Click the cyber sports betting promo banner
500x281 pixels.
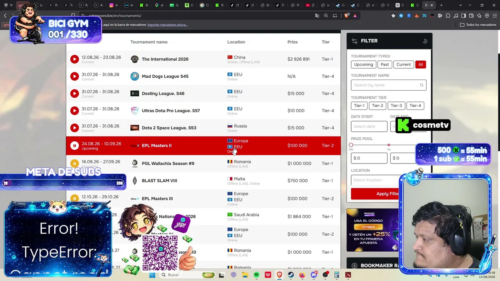373,230
